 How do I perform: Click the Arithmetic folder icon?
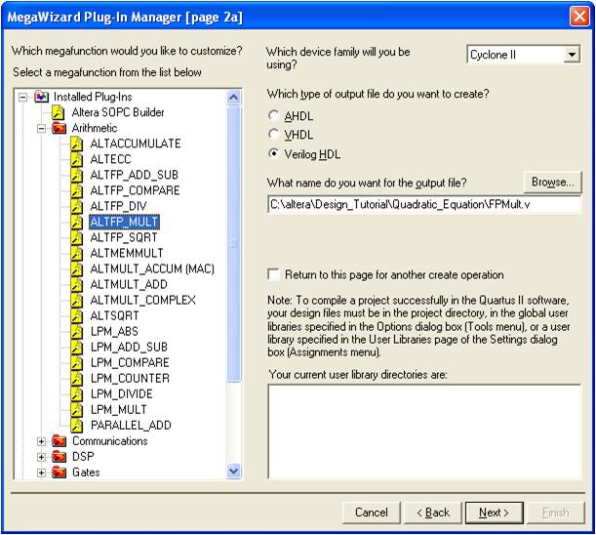coord(59,128)
